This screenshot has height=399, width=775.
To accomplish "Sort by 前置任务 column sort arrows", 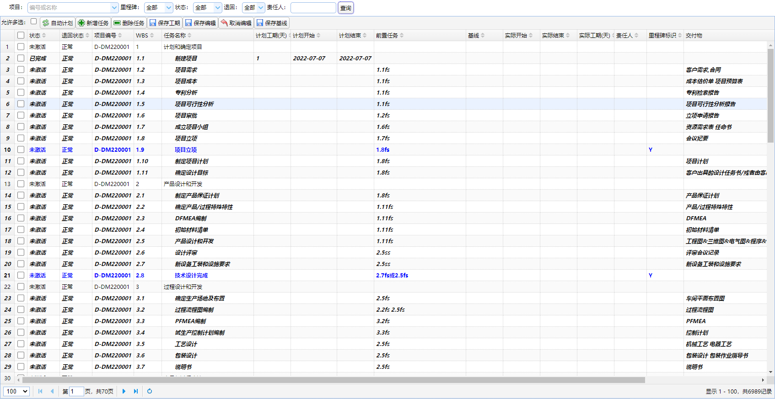I will 402,36.
